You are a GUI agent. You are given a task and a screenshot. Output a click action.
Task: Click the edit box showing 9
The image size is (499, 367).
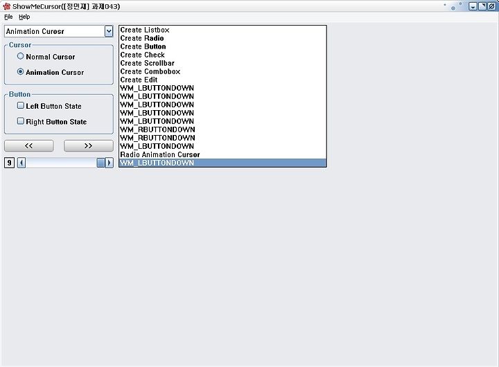point(10,163)
